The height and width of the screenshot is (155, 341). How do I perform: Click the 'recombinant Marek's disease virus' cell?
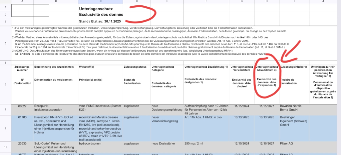[x=100, y=128]
